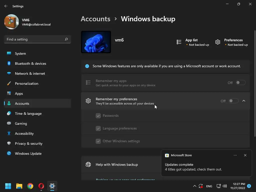Click the Bluetooth & devices icon

pyautogui.click(x=9, y=63)
